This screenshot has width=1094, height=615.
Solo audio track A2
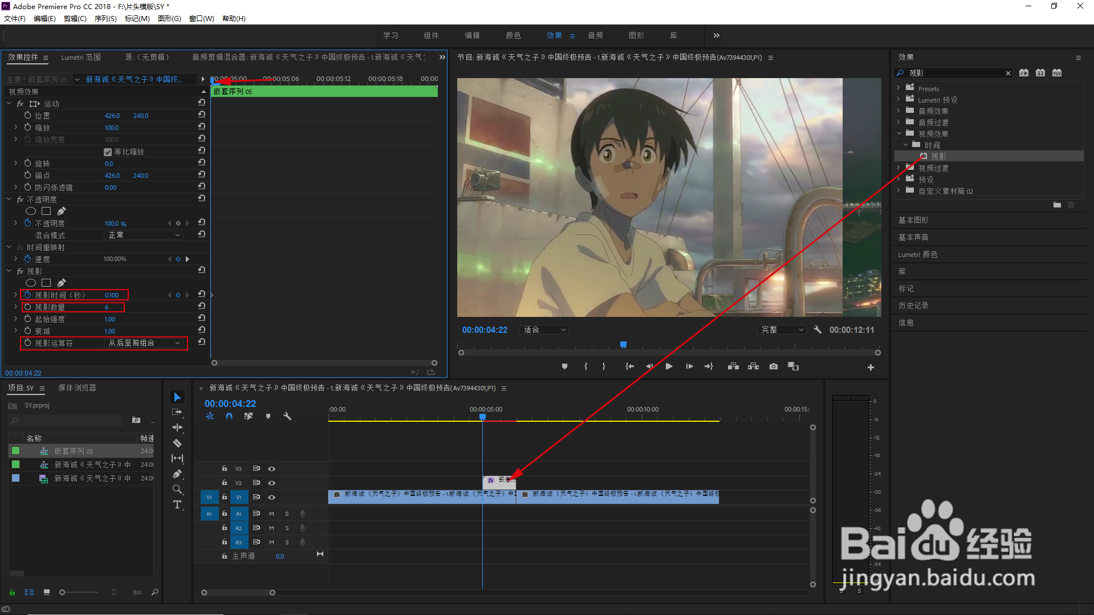click(x=287, y=528)
